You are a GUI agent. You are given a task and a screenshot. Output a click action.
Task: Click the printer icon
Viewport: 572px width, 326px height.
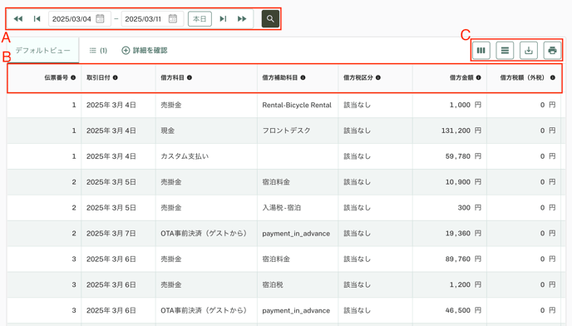click(552, 51)
